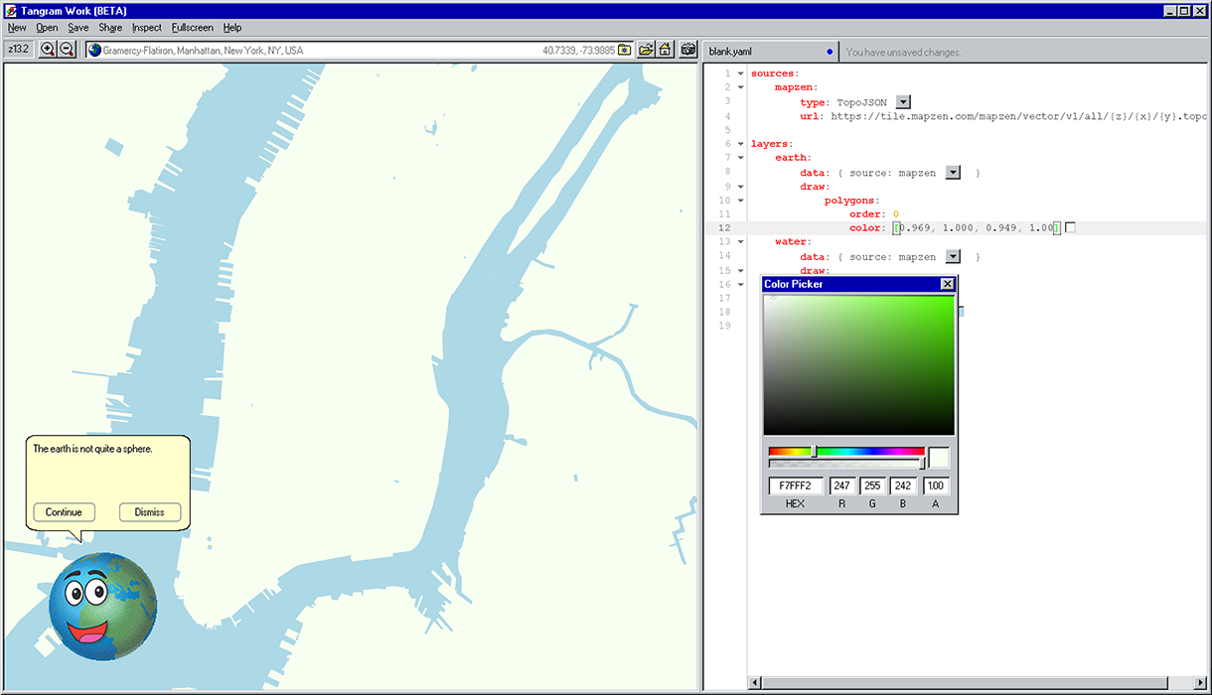Click Continue in the assistant bubble
The image size is (1212, 695).
click(x=64, y=512)
